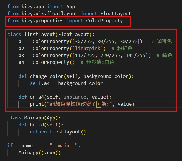Click 'self.a4' in the assignment line
The width and height of the screenshot is (182, 161).
(x=40, y=83)
